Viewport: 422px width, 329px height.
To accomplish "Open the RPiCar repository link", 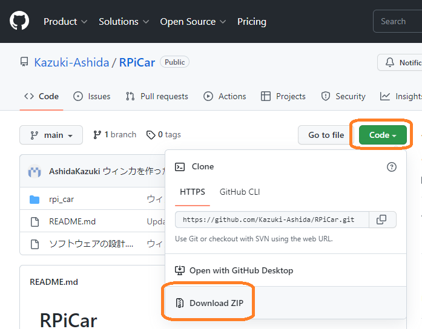I will [x=137, y=62].
